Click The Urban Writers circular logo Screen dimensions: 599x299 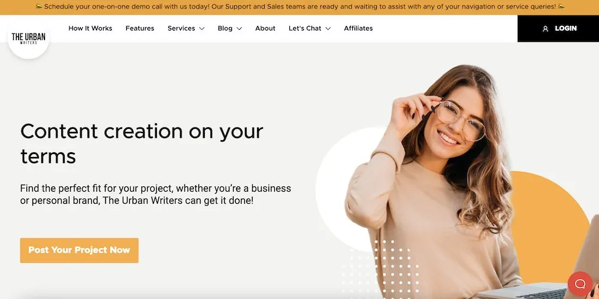[28, 38]
